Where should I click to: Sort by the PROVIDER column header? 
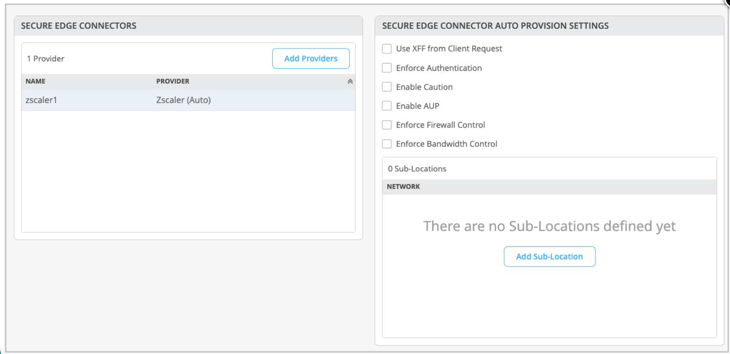click(173, 81)
